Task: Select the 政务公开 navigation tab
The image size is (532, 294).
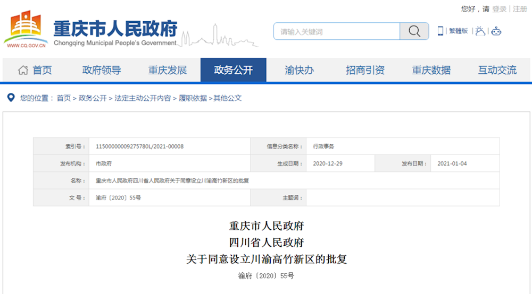Action: pos(233,70)
